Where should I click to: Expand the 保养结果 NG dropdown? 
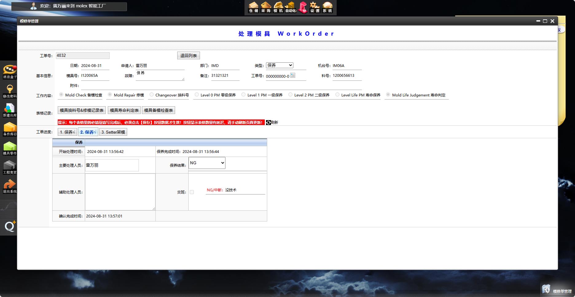[x=207, y=163]
